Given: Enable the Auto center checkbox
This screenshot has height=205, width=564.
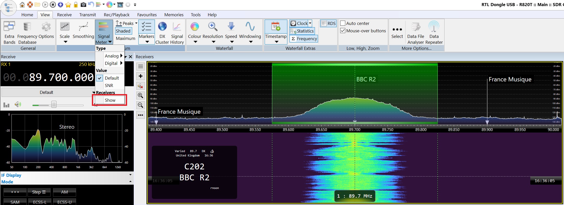Looking at the screenshot, I should point(343,23).
